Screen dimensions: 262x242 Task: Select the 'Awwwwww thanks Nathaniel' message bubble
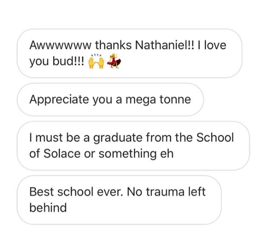(130, 53)
